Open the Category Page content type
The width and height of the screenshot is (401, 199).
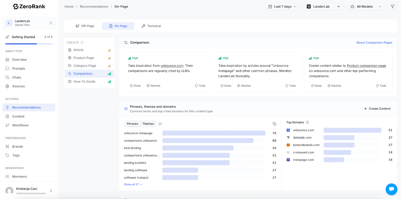click(x=89, y=66)
